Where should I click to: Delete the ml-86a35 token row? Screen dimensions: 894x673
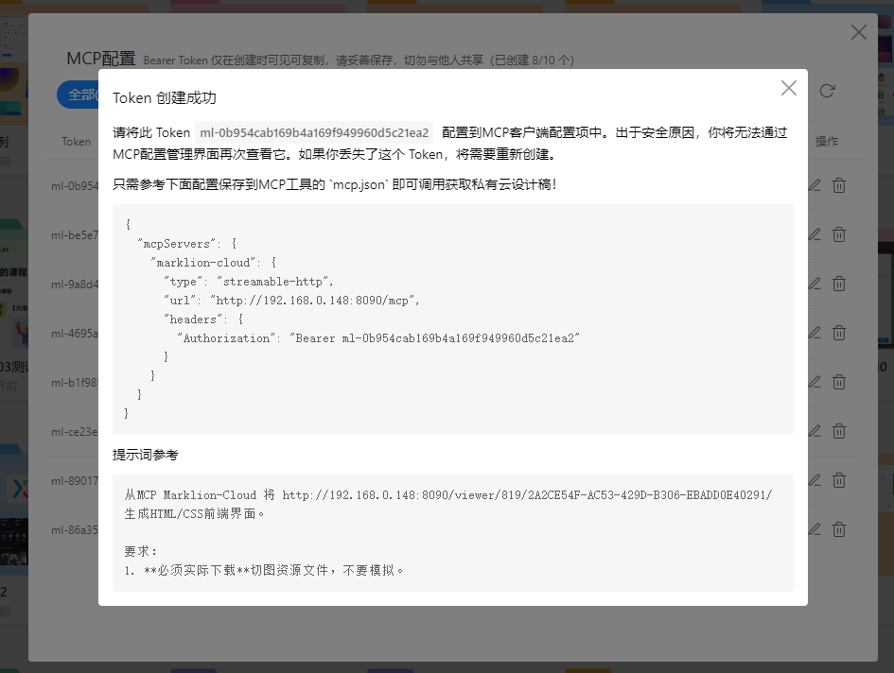(x=839, y=529)
